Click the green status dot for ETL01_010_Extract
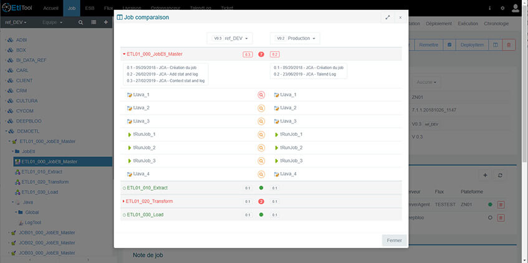528x263 pixels. 261,188
